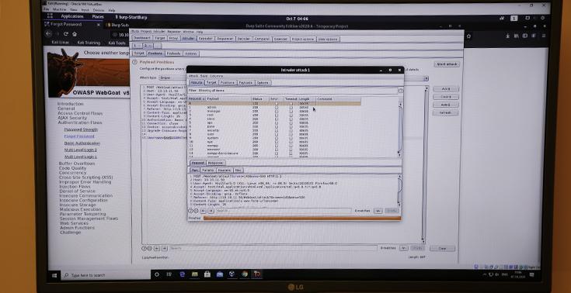The height and width of the screenshot is (293, 571).
Task: Click the Start attack button
Action: 447,64
